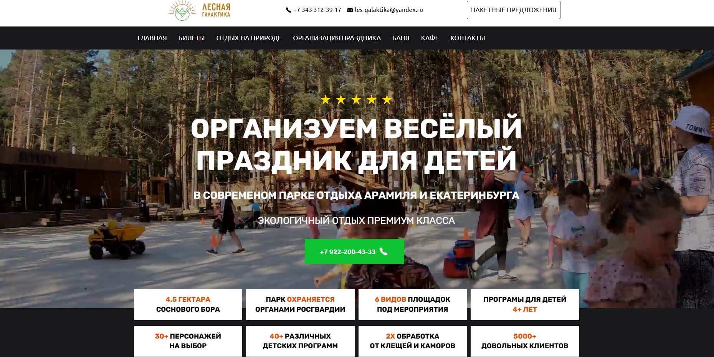Open Отдых на природе section

pyautogui.click(x=249, y=38)
